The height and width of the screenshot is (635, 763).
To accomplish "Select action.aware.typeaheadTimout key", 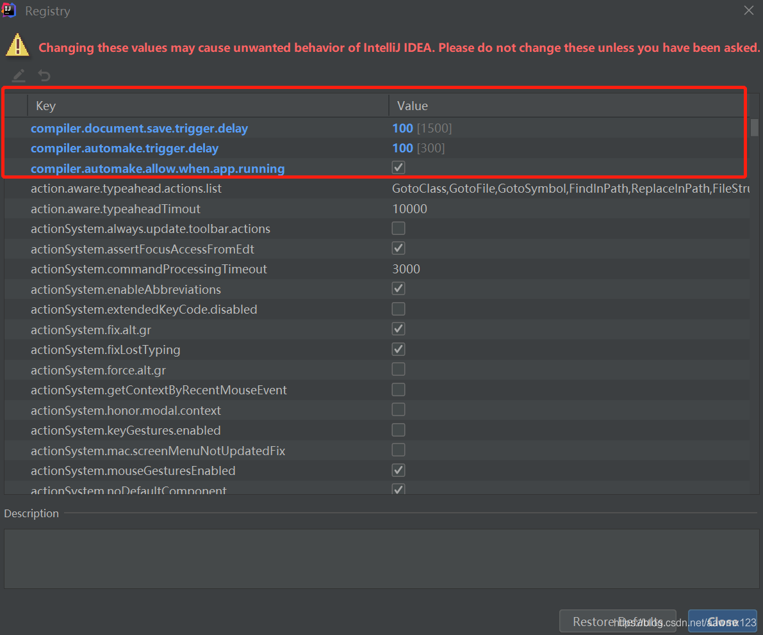I will (115, 209).
